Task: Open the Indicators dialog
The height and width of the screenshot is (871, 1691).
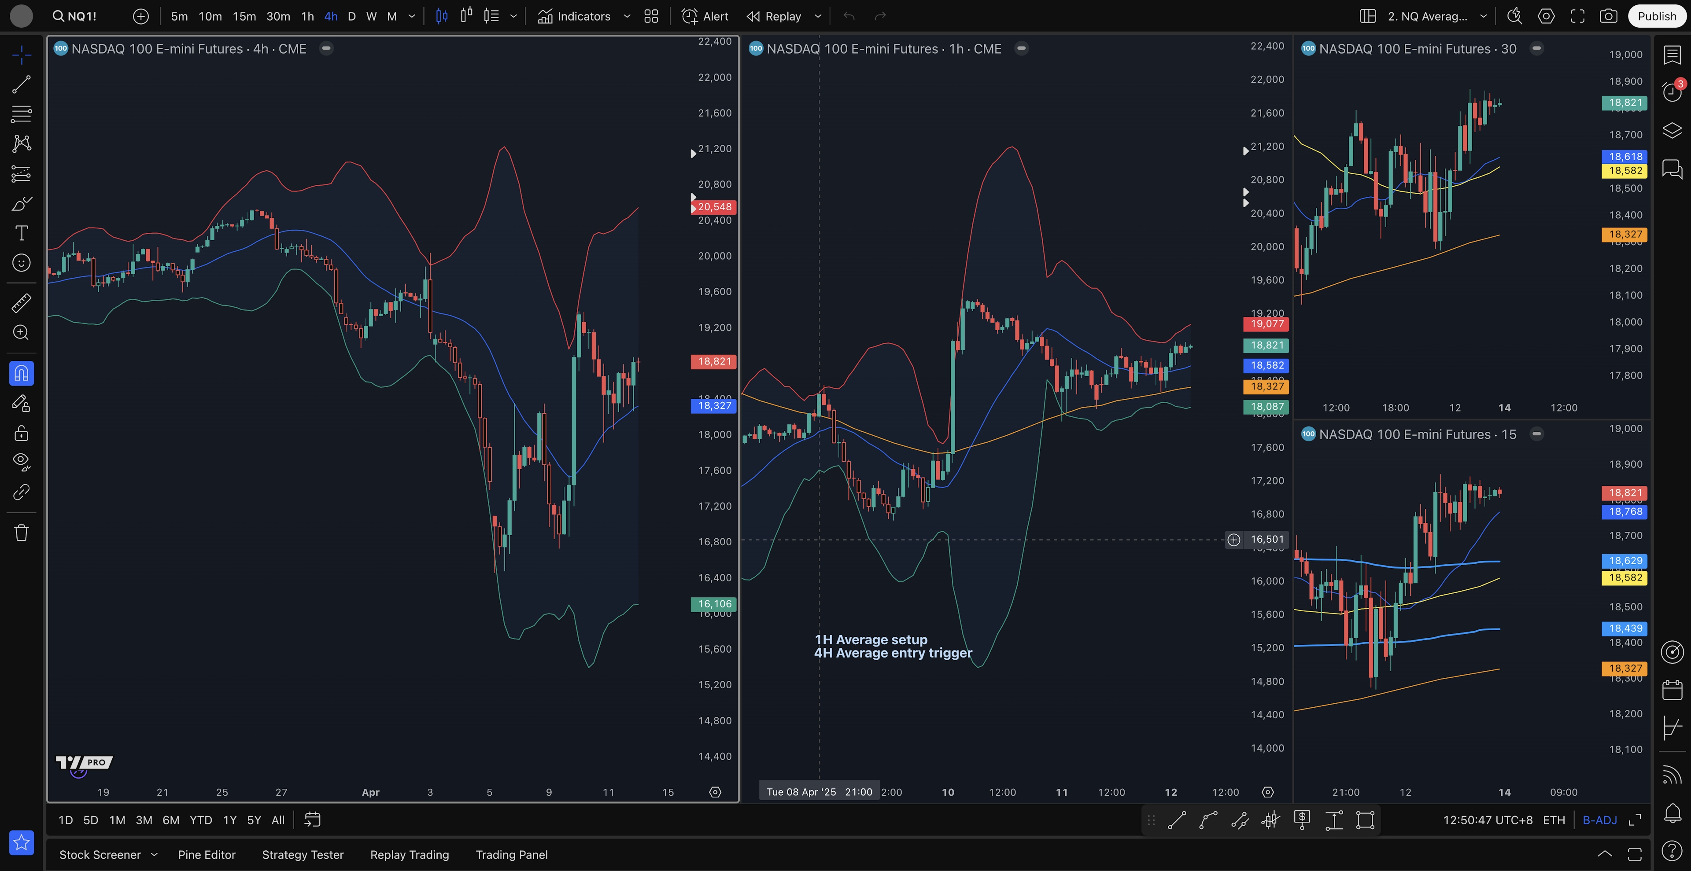Action: click(x=574, y=16)
